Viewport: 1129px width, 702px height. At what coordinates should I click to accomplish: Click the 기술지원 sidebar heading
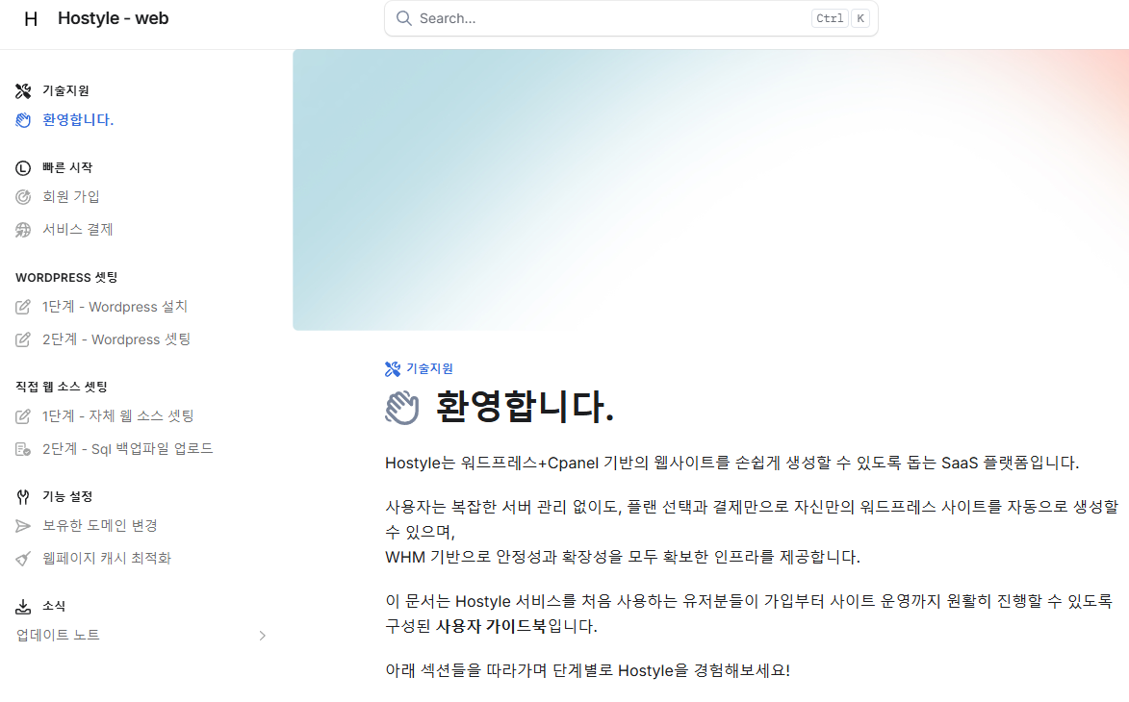65,90
